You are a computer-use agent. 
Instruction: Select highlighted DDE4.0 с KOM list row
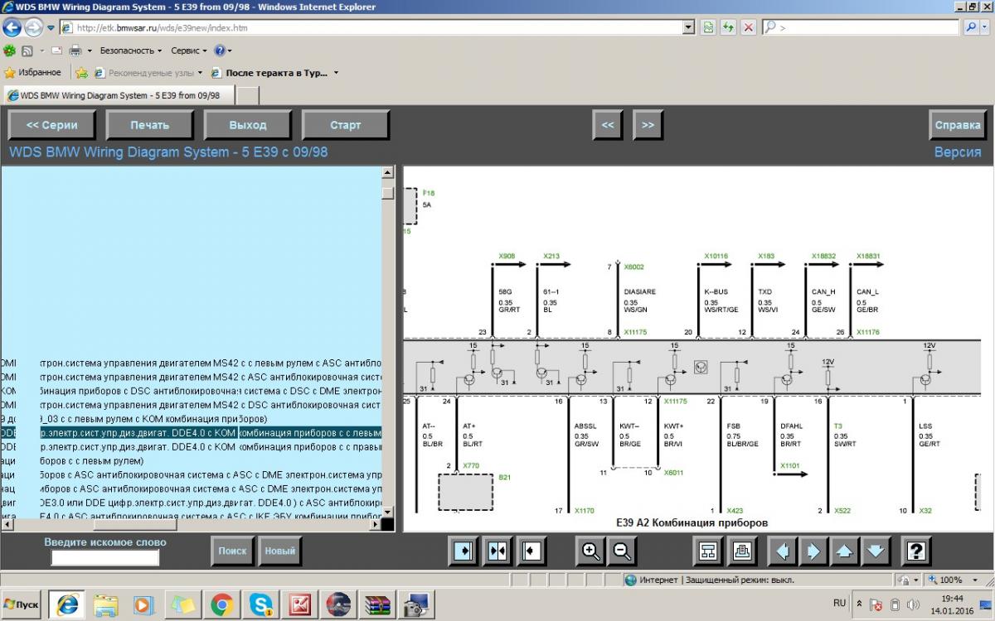click(192, 433)
